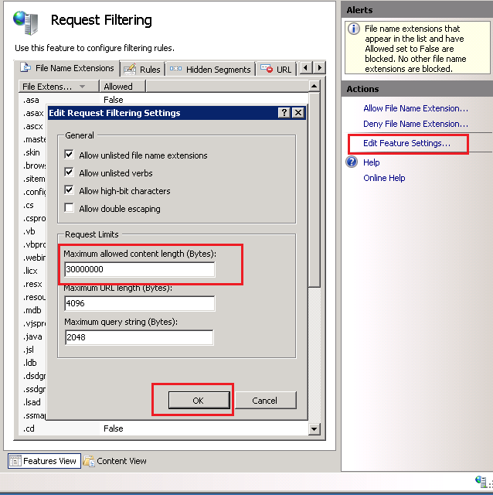
Task: Click the File Extension column header
Action: coord(59,86)
